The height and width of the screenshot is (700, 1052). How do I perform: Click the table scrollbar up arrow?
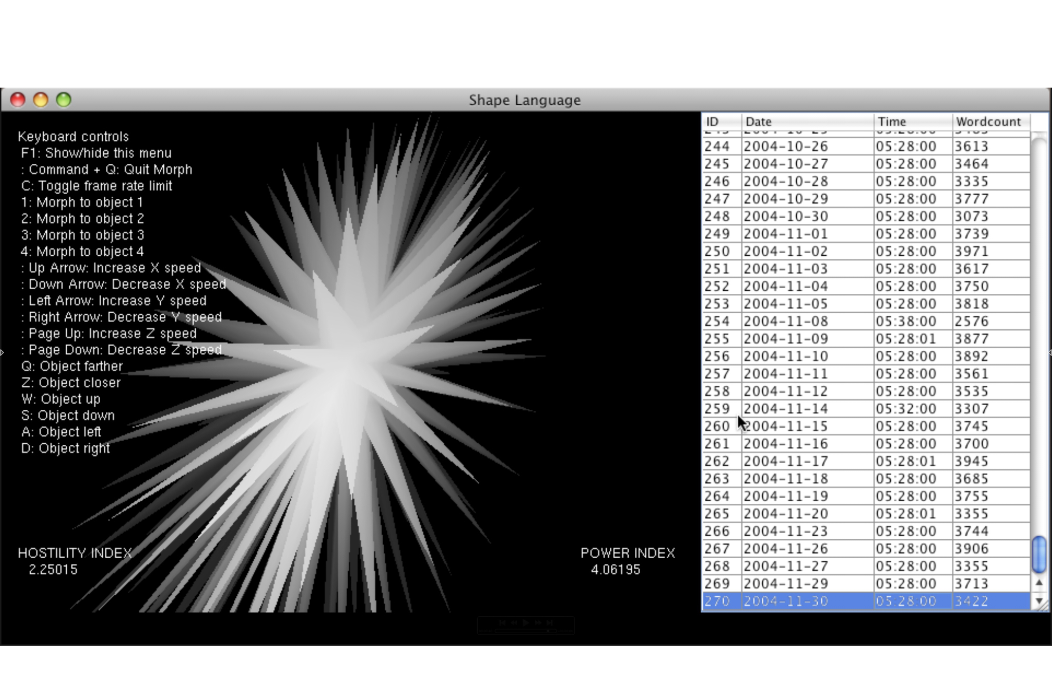[x=1039, y=583]
